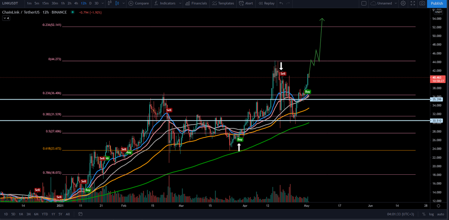
Task: Set date range to YTD
Action: pos(45,214)
